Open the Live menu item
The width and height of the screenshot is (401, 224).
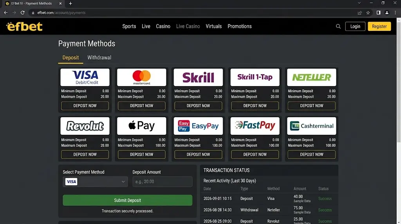(x=146, y=26)
